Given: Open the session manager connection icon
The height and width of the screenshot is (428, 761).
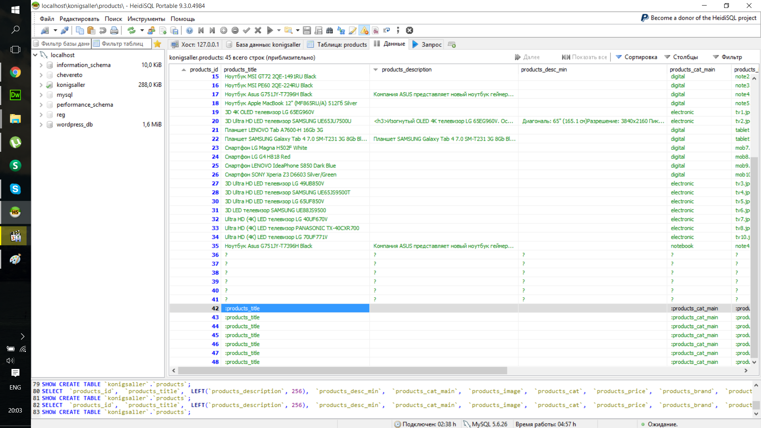Looking at the screenshot, I should [45, 31].
